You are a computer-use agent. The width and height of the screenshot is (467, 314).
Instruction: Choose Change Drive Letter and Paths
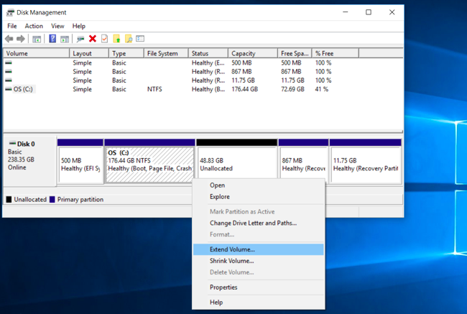pyautogui.click(x=253, y=223)
